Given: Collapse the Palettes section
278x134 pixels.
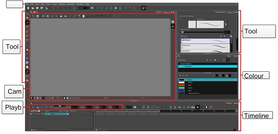Looking at the screenshot, I should click(x=179, y=60).
